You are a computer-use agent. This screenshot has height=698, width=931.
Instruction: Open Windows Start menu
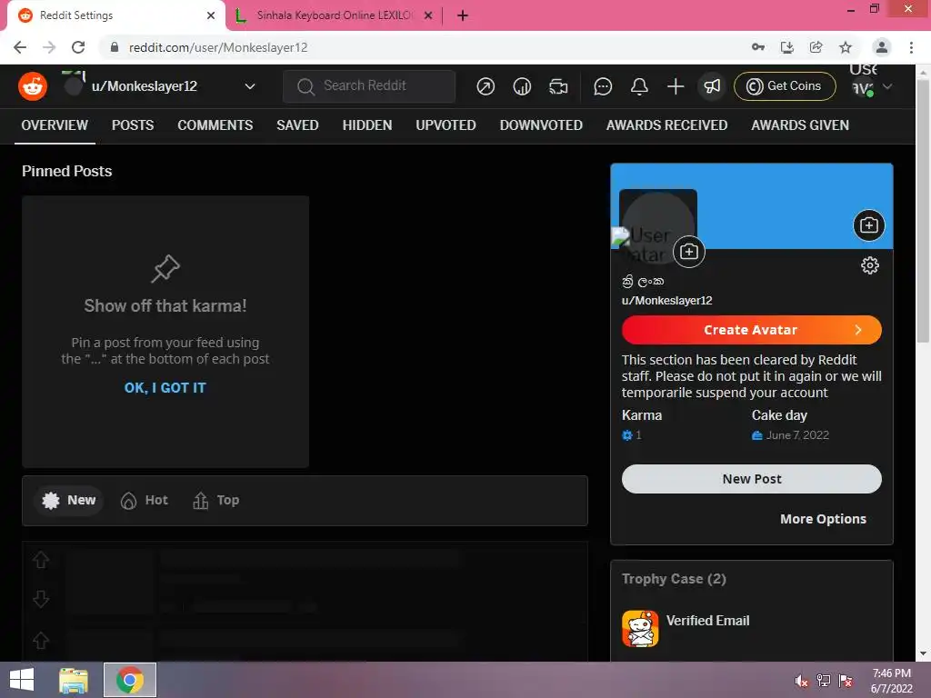point(22,680)
